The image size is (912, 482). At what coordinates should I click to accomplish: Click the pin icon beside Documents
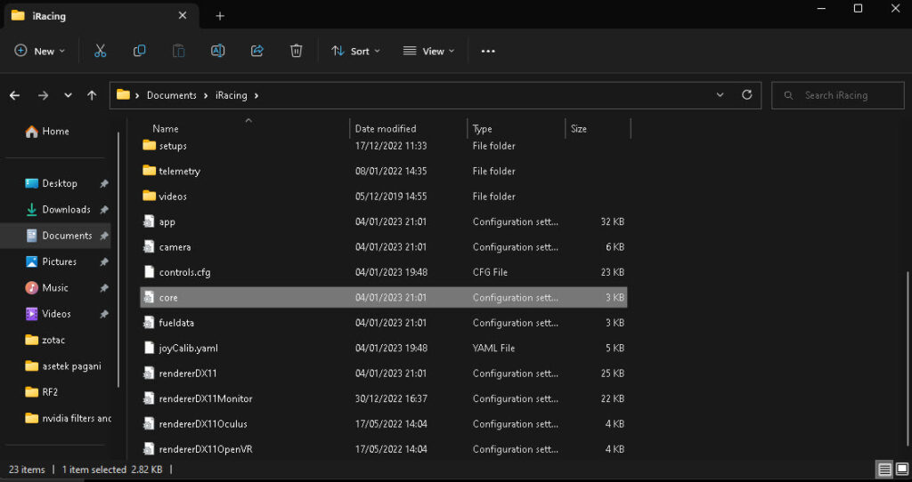pyautogui.click(x=104, y=236)
